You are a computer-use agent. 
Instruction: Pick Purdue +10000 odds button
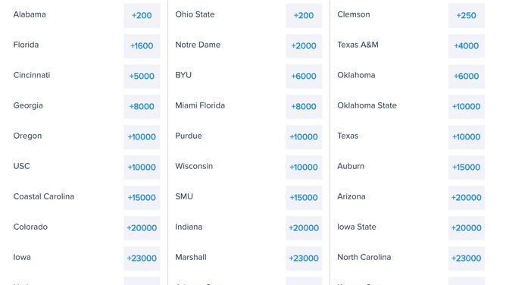304,137
